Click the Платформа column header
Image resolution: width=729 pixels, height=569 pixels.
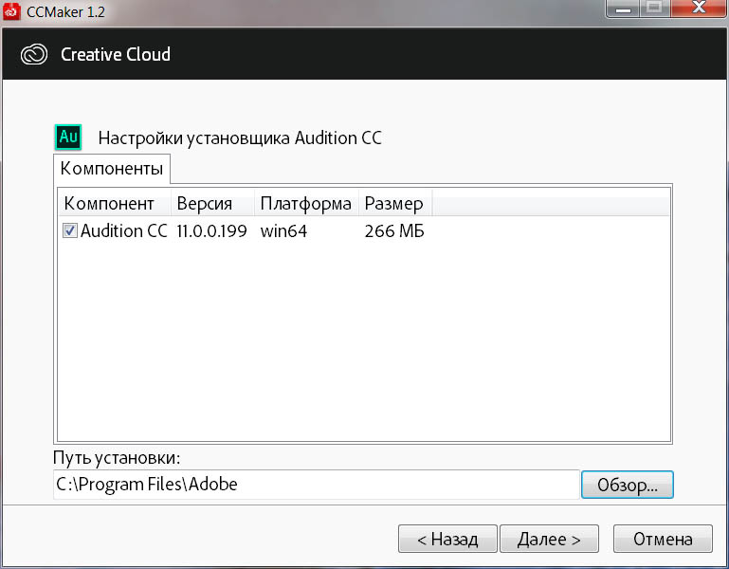click(306, 203)
